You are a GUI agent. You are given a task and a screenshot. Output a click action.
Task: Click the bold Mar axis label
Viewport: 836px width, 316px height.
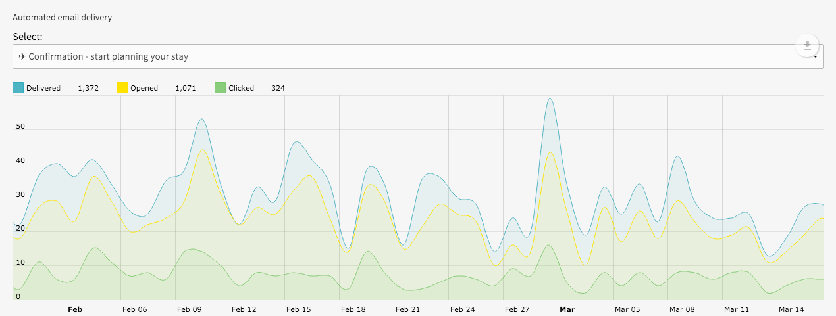pyautogui.click(x=567, y=309)
